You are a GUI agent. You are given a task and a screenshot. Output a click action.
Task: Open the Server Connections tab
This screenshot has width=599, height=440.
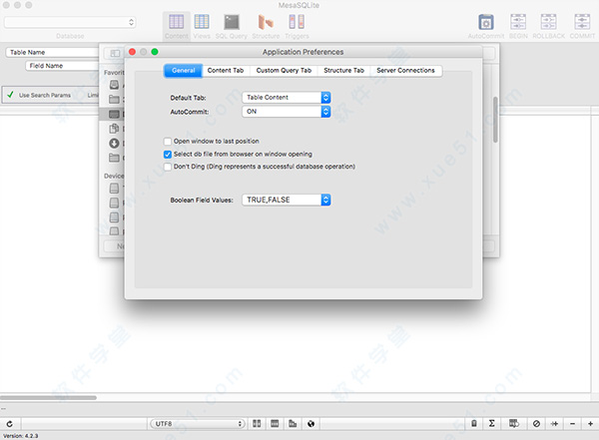405,71
